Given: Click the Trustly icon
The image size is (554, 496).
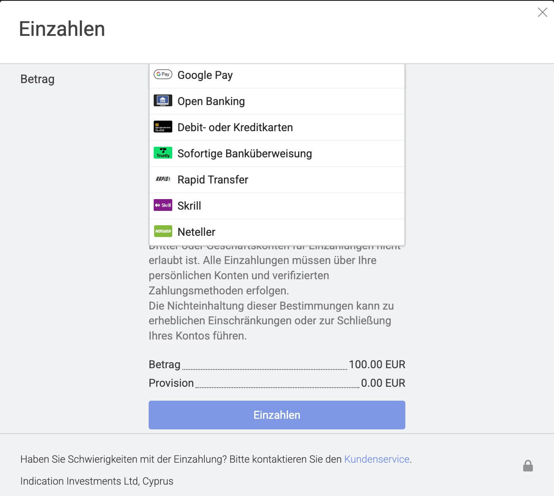Looking at the screenshot, I should [163, 153].
